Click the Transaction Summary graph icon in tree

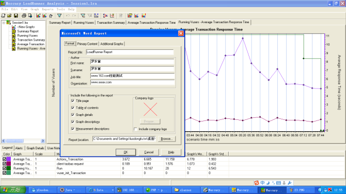13,40
